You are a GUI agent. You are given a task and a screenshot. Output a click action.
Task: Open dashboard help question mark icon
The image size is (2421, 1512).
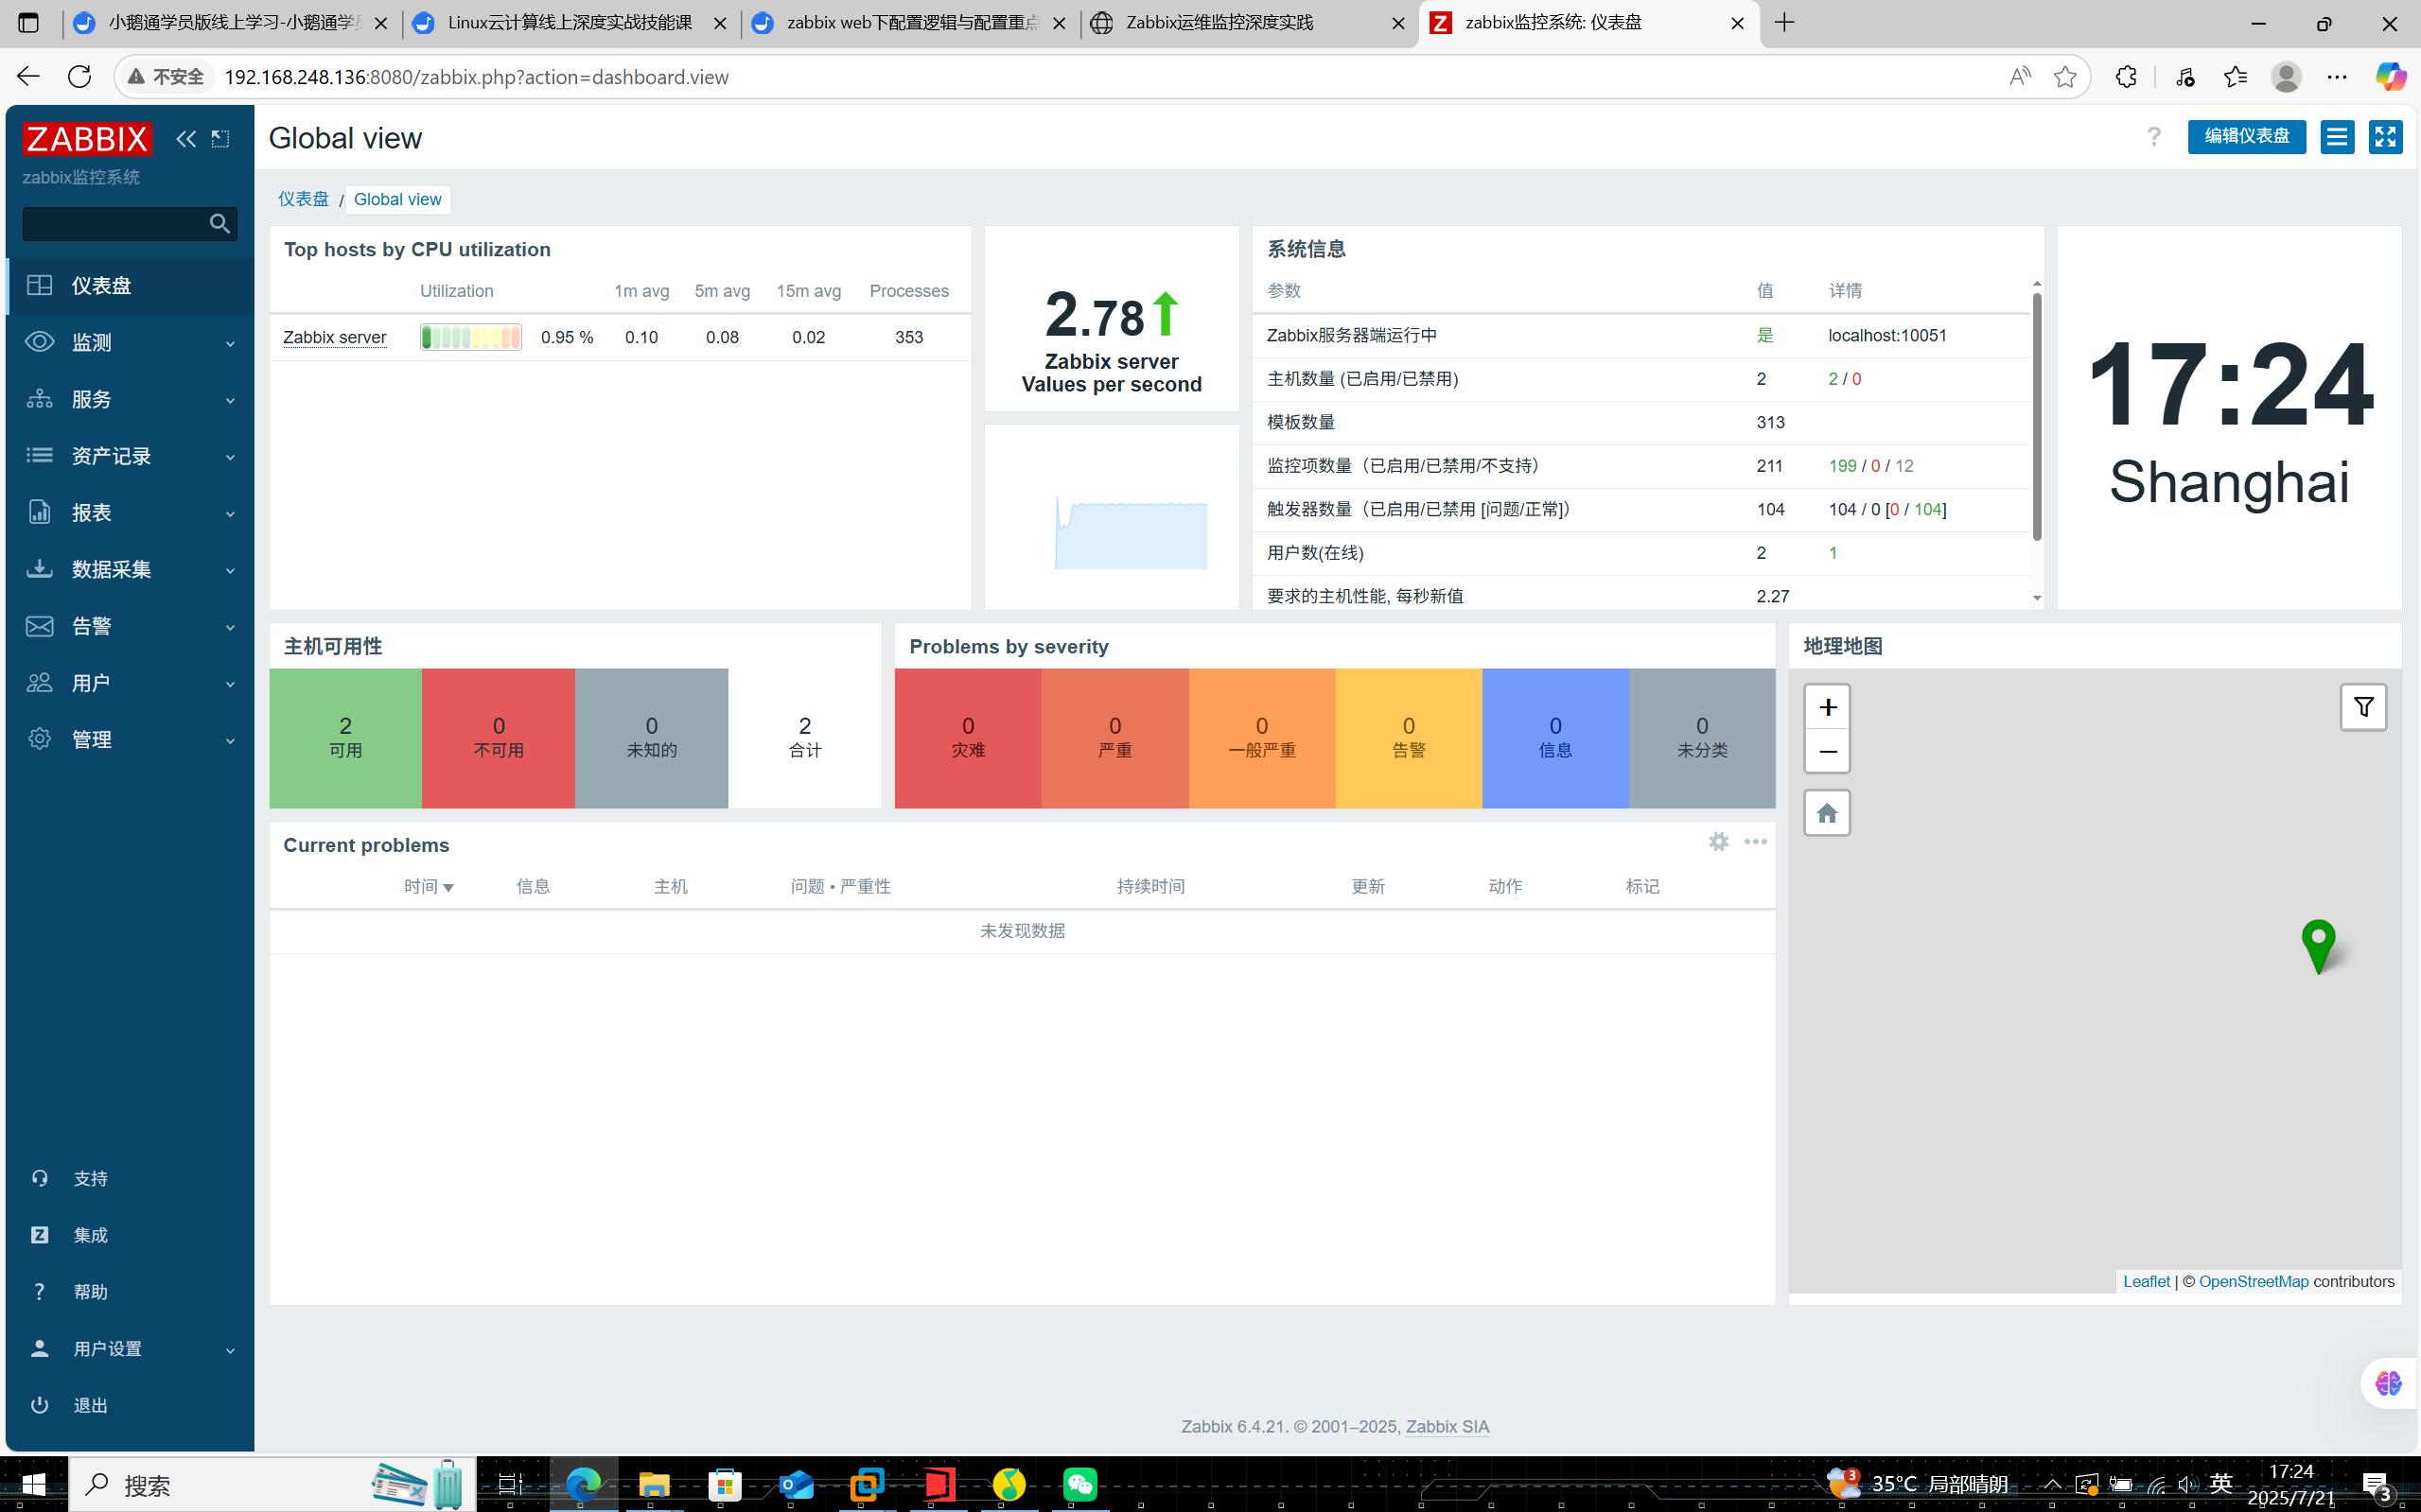[x=2154, y=137]
